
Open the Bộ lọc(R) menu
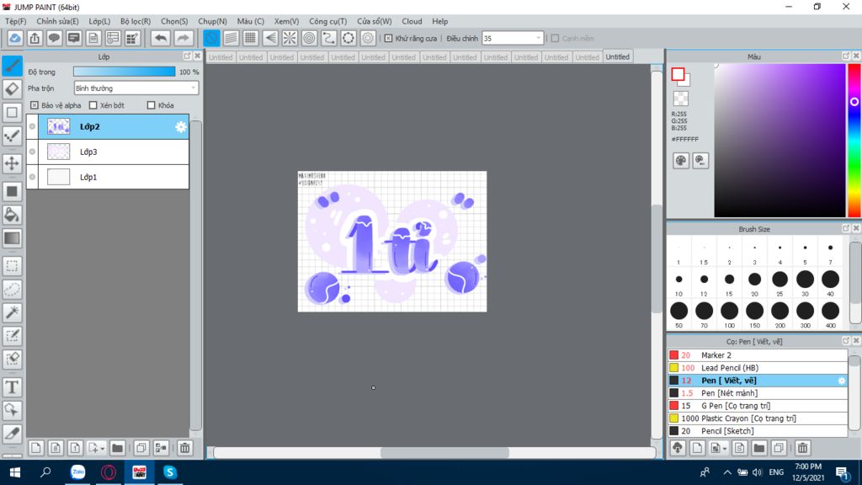pyautogui.click(x=136, y=21)
